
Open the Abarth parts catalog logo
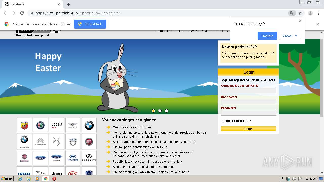coord(24,125)
